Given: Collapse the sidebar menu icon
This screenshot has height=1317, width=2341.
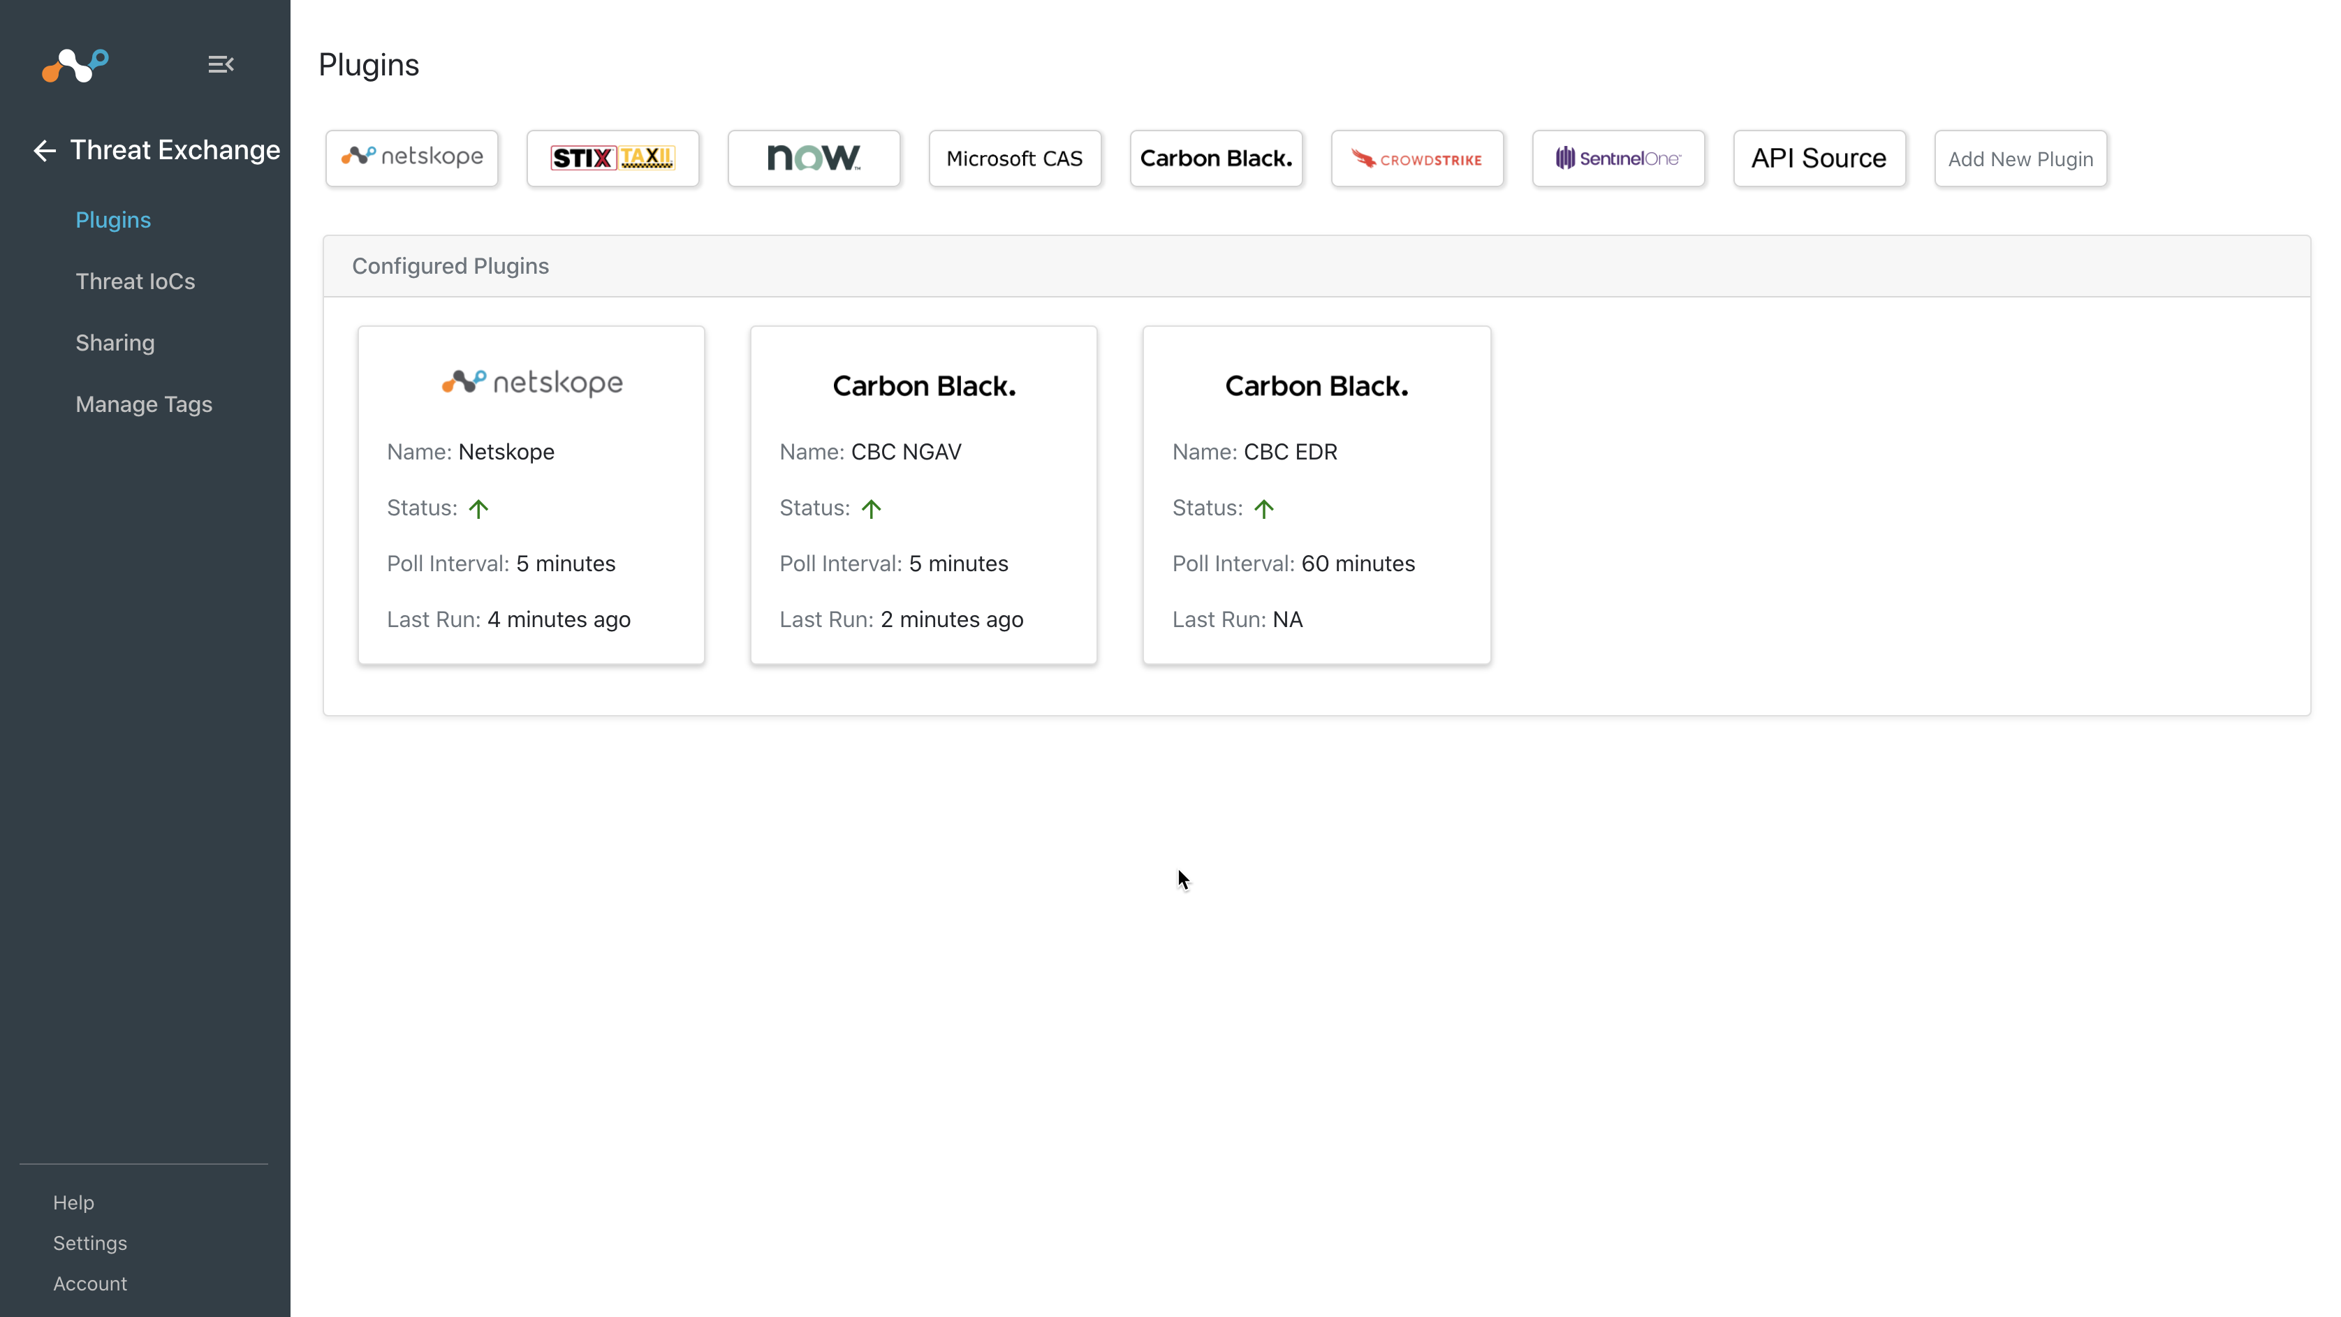Looking at the screenshot, I should pos(221,64).
